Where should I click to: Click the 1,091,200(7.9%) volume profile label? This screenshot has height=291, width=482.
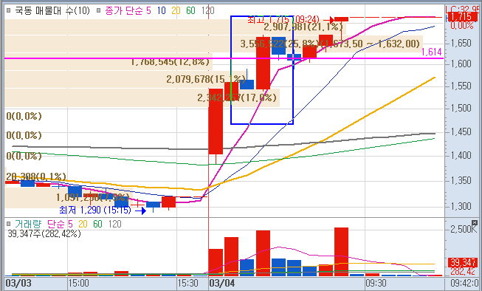[92, 197]
